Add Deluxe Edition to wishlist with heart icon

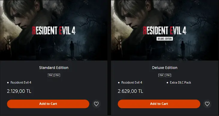(207, 104)
